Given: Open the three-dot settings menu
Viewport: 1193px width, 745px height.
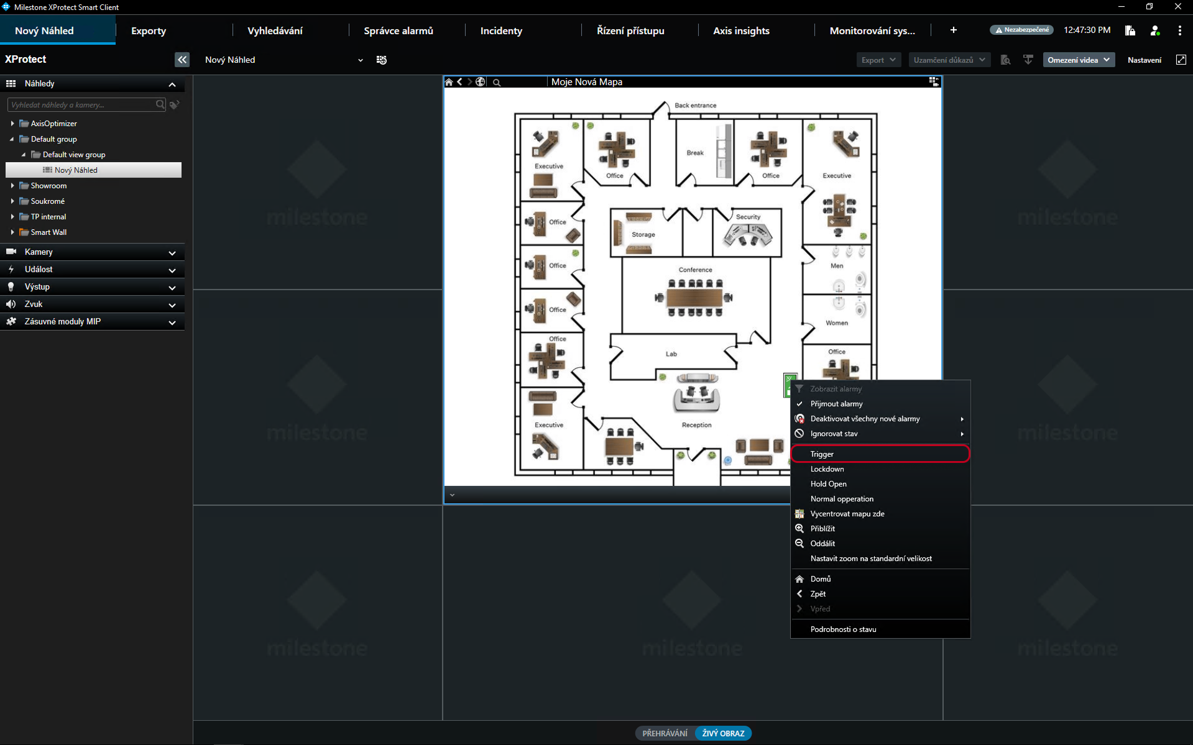Looking at the screenshot, I should pos(1179,30).
